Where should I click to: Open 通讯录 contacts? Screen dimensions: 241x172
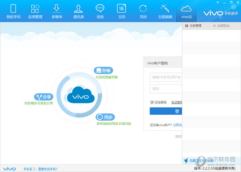78,12
